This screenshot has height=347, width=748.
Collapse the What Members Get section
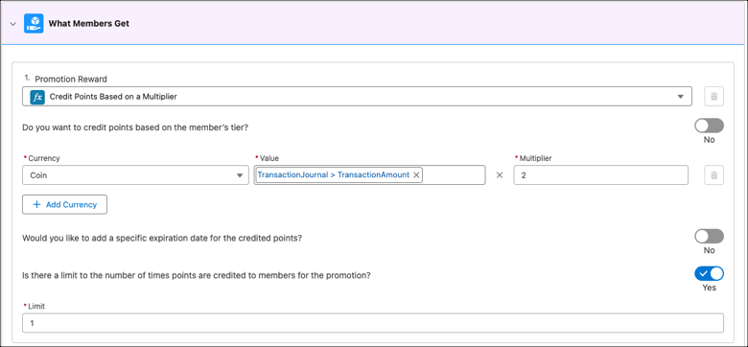[12, 23]
